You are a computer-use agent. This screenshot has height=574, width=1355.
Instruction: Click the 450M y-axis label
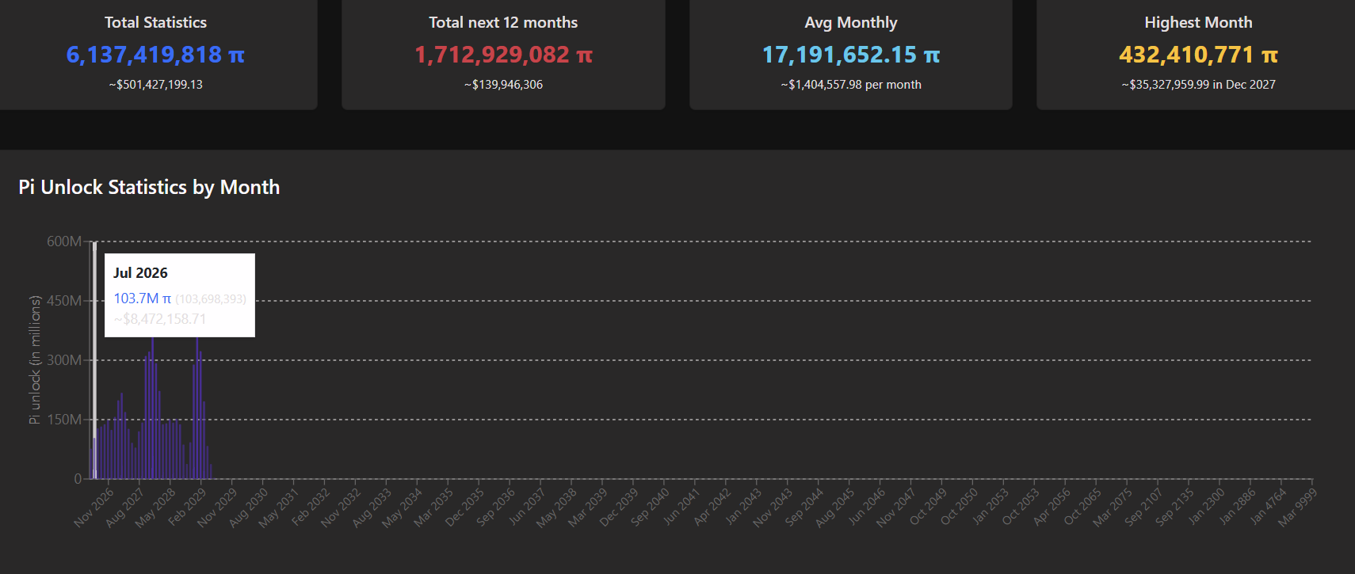(64, 301)
